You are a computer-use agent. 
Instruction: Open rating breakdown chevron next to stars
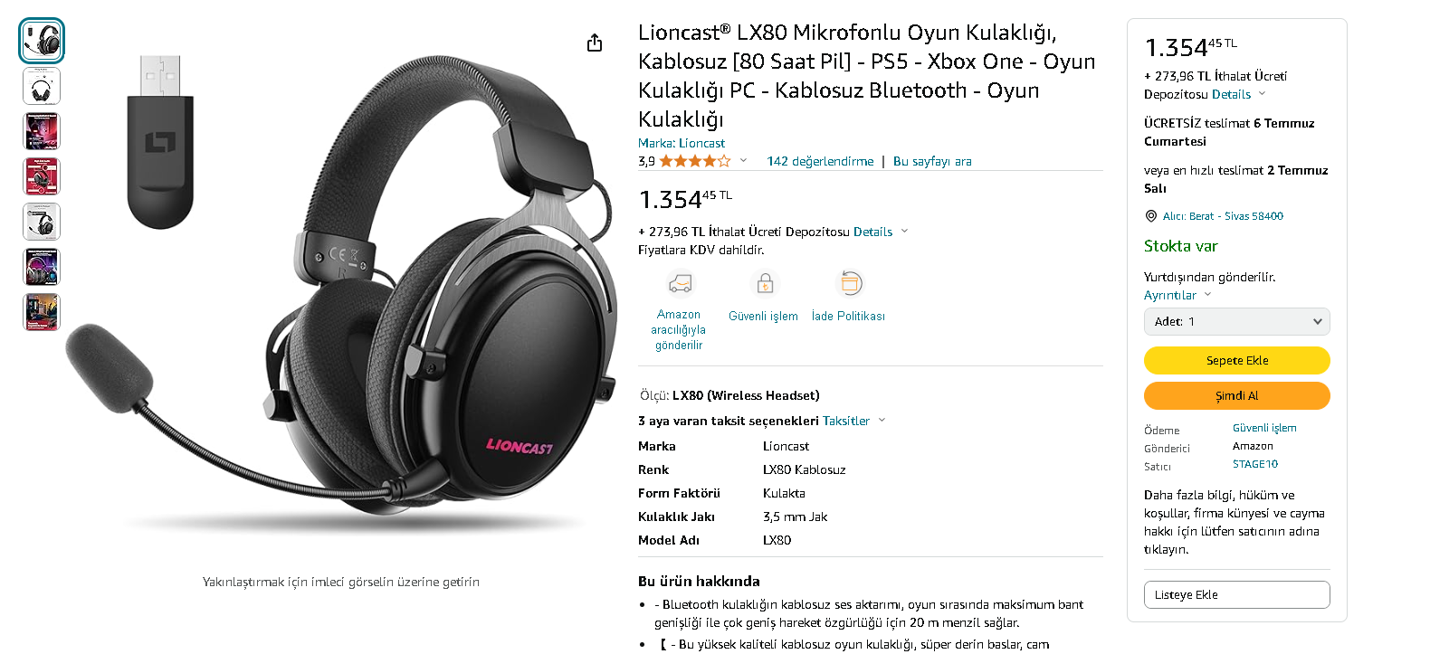[x=743, y=161]
